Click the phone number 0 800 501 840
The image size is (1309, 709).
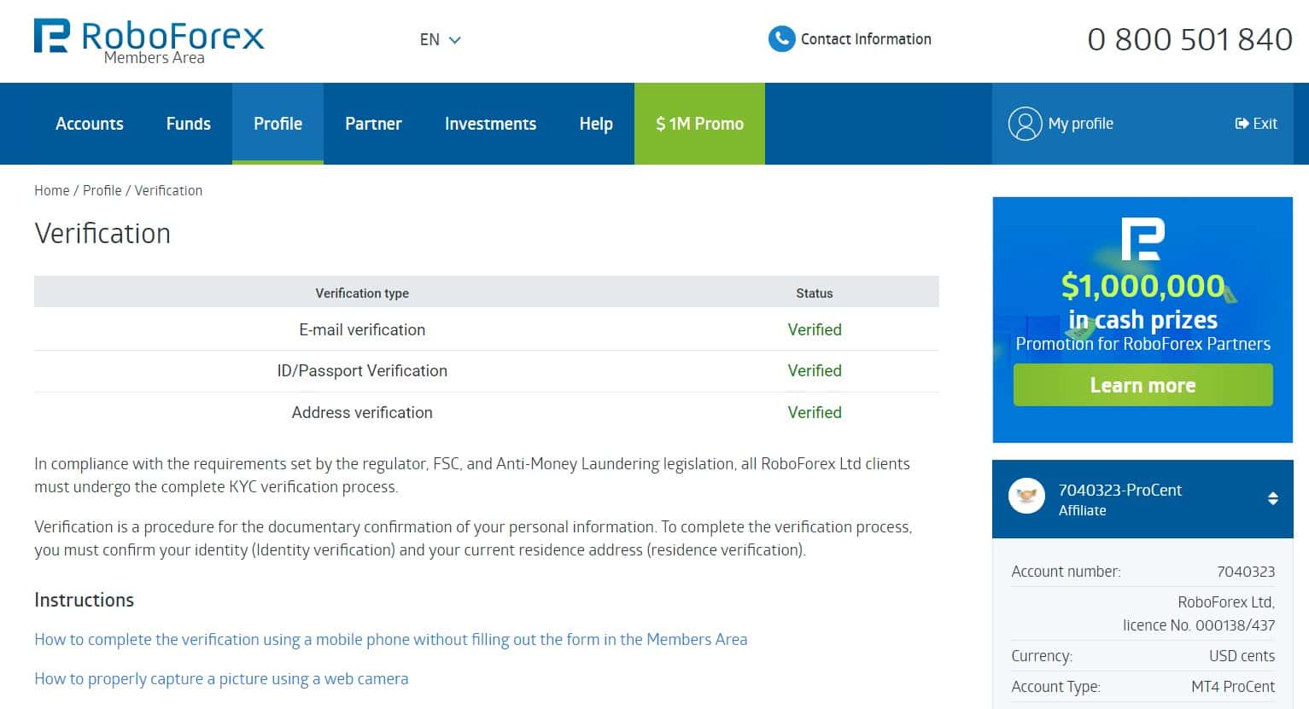point(1189,39)
